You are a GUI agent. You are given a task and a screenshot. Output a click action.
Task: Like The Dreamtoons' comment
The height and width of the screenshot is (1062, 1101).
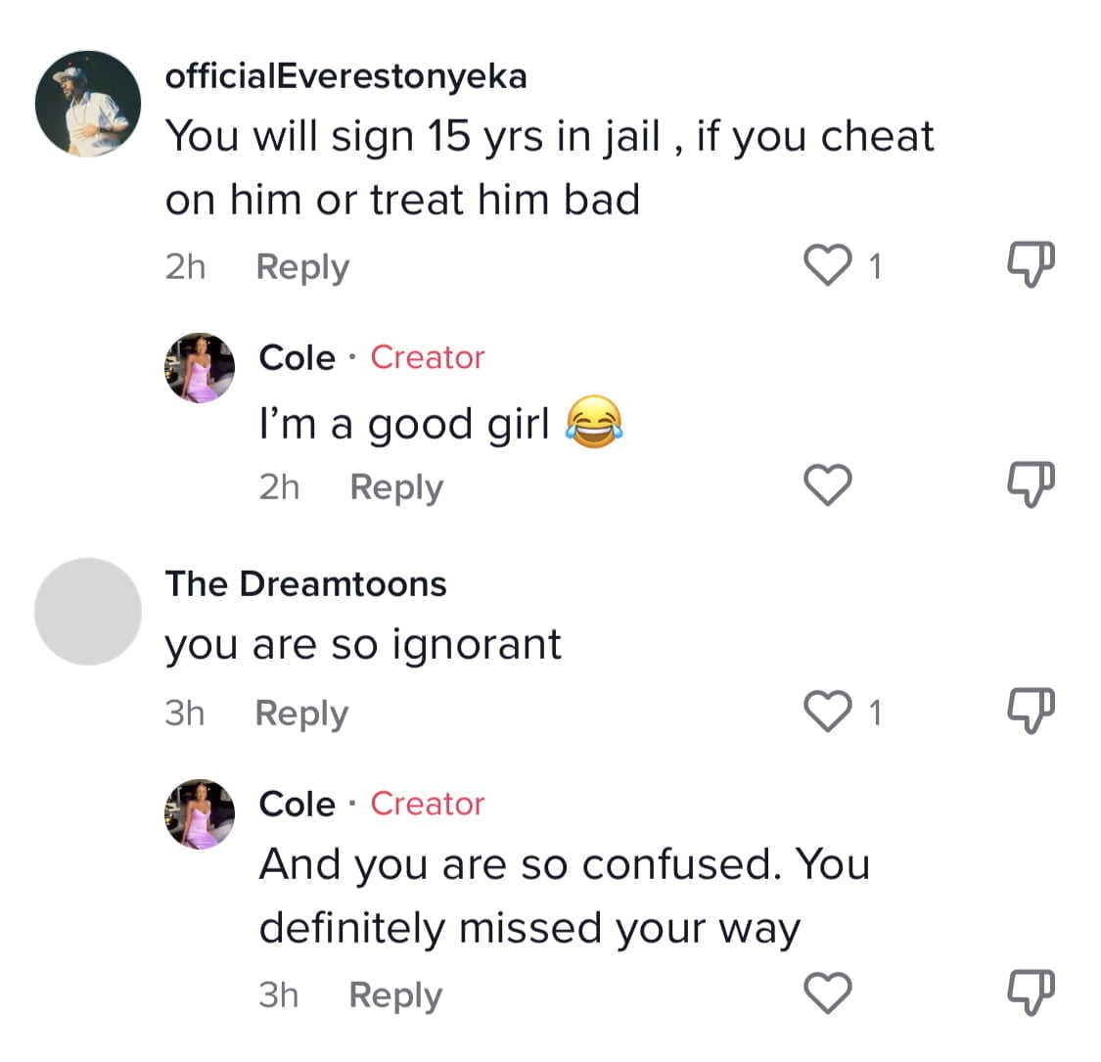(x=827, y=711)
